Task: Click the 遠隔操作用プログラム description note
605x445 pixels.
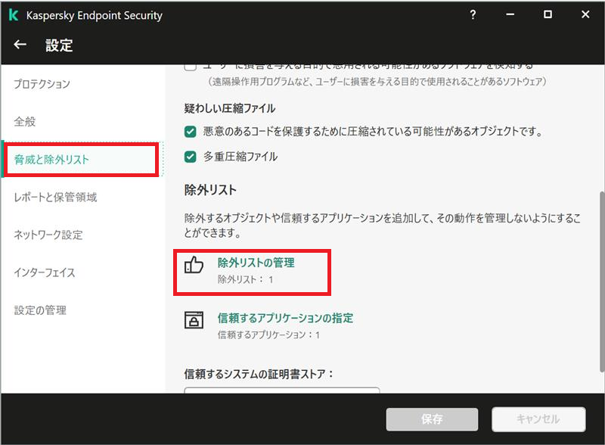Action: (x=377, y=82)
